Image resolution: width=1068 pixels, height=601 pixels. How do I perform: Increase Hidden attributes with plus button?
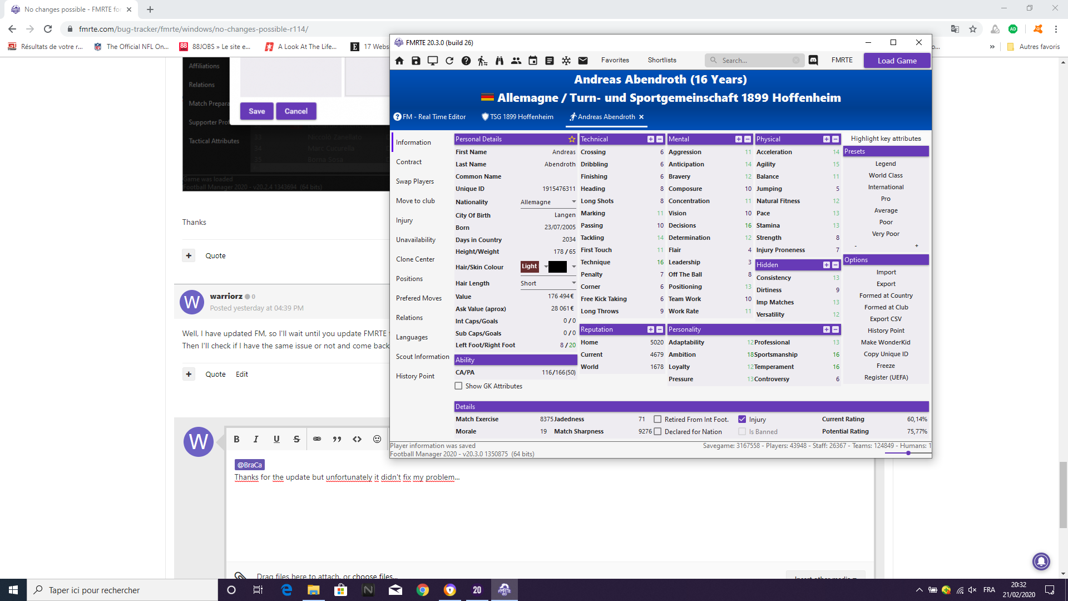coord(827,265)
